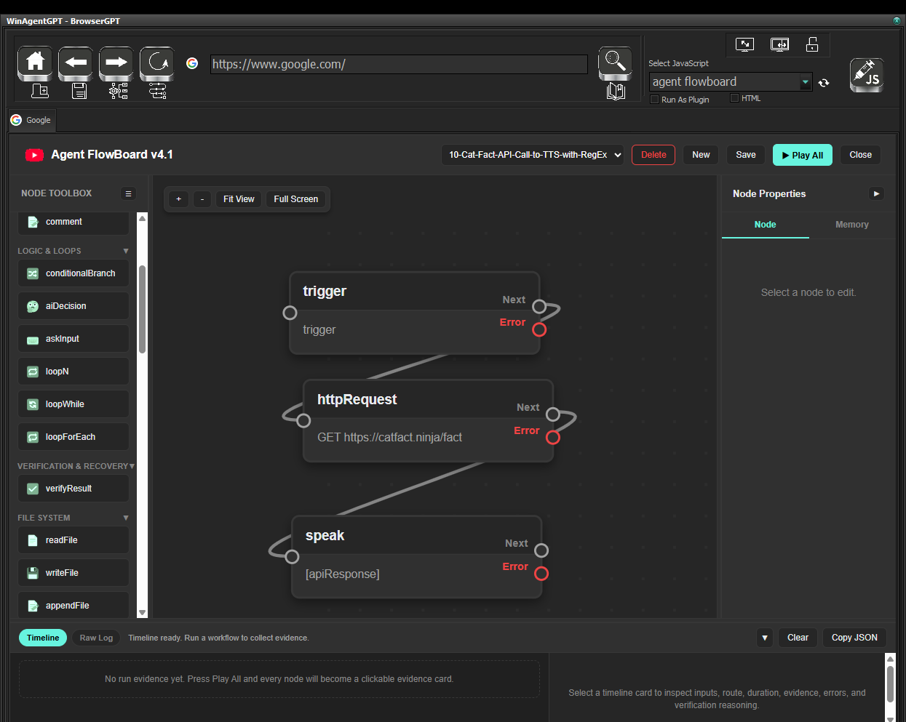Zoom in canvas with the plus button
906x722 pixels.
(x=178, y=199)
